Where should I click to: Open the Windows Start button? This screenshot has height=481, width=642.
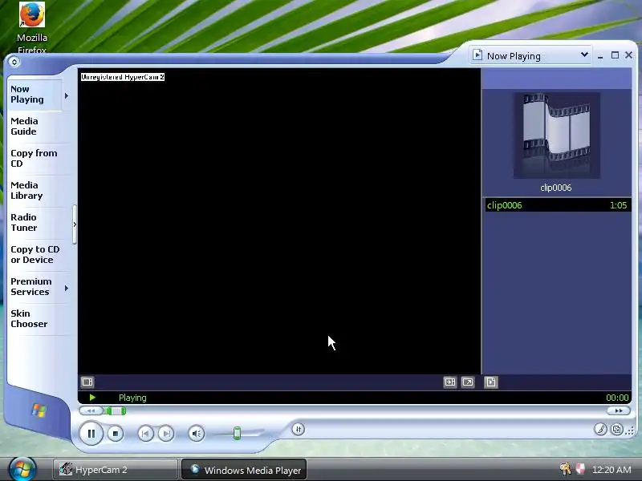click(x=22, y=469)
